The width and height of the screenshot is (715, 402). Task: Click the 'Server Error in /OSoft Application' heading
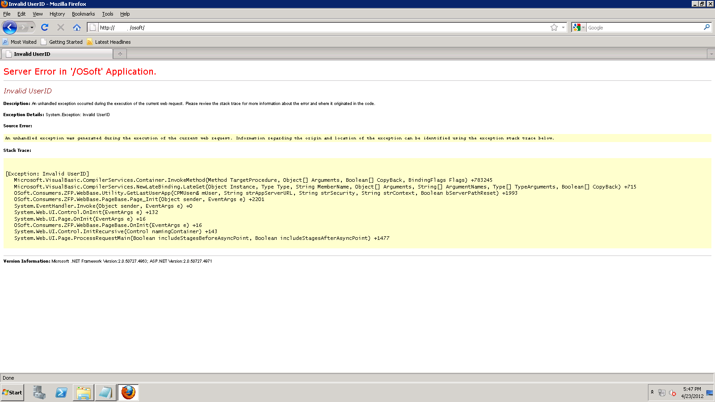tap(80, 71)
